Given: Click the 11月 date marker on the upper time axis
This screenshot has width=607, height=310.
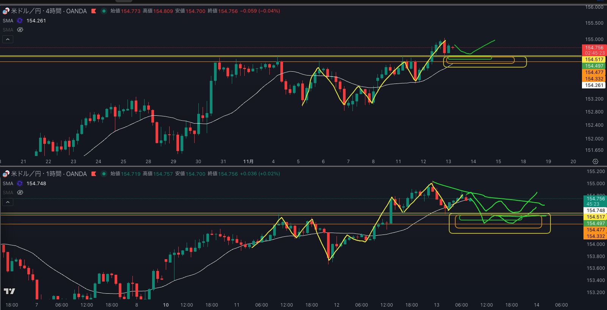Looking at the screenshot, I should [x=248, y=162].
